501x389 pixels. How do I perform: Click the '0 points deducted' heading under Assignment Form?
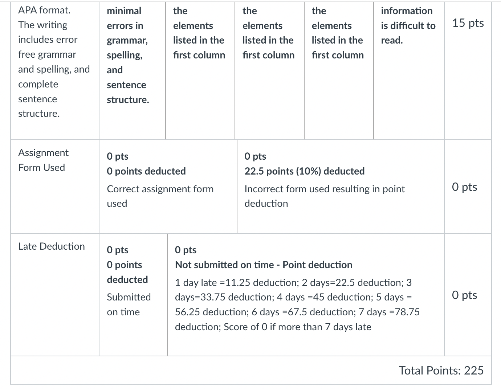click(146, 171)
